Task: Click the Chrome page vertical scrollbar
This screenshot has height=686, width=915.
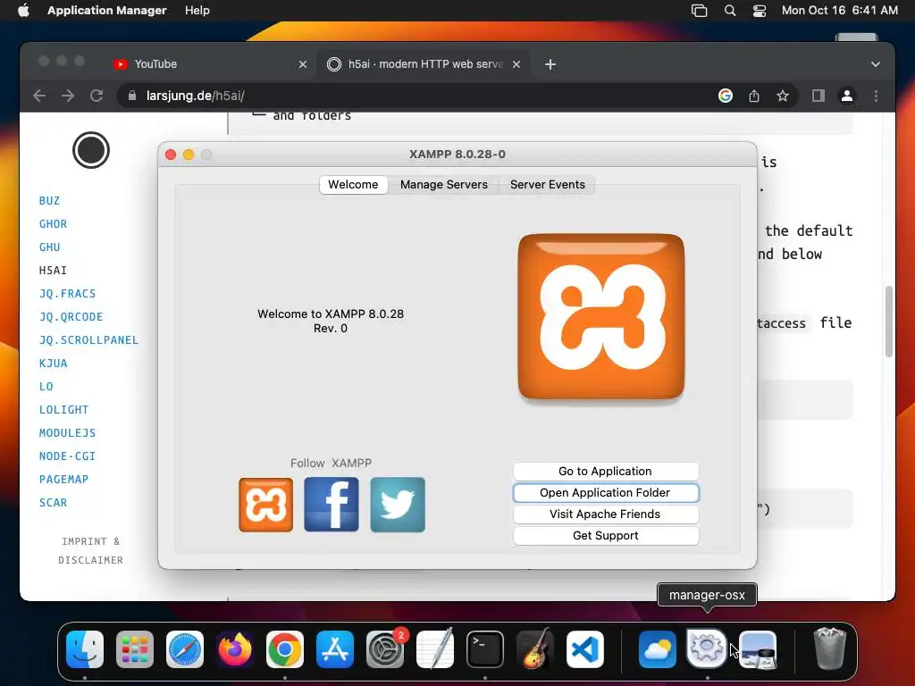Action: 889,322
